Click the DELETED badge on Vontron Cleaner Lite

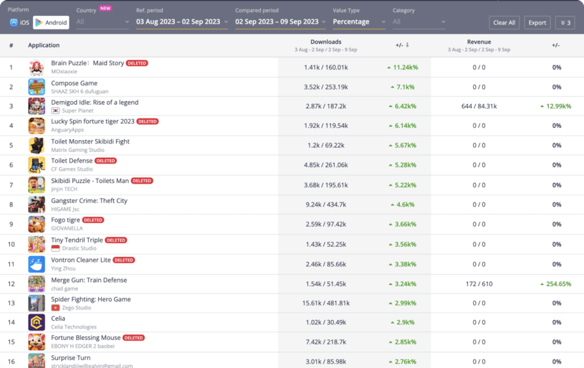(x=124, y=260)
